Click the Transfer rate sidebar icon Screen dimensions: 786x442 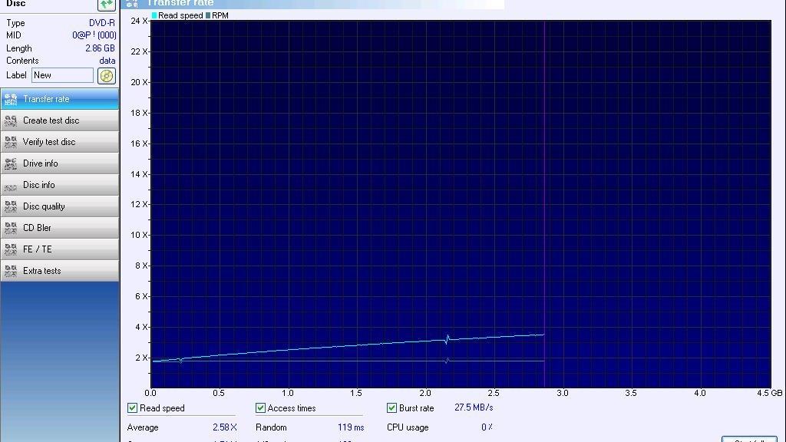[x=11, y=99]
